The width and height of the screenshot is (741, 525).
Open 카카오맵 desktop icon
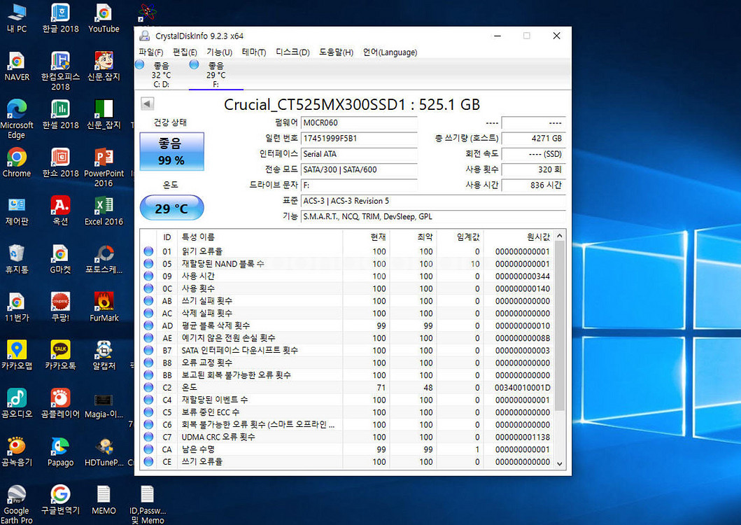(x=17, y=355)
